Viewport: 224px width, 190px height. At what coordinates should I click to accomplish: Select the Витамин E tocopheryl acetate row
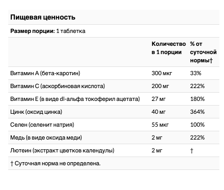coord(114,99)
